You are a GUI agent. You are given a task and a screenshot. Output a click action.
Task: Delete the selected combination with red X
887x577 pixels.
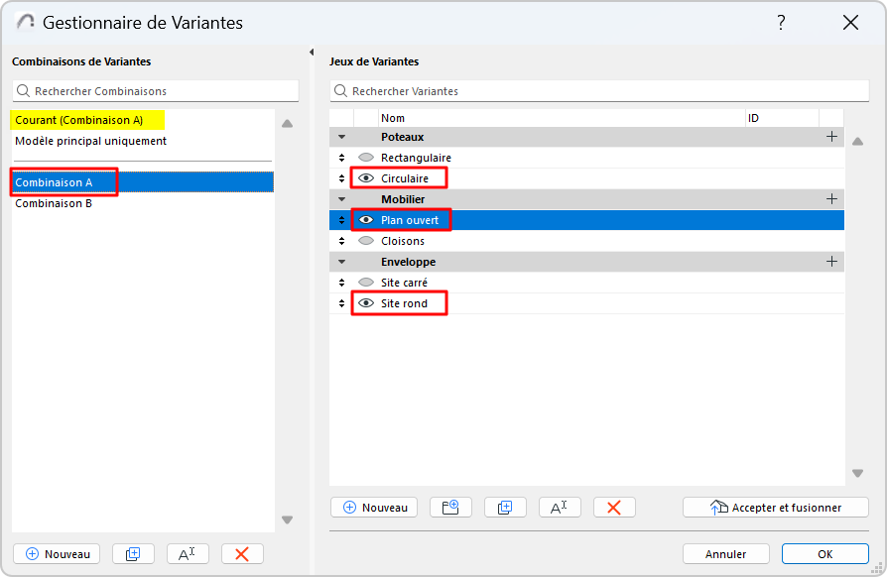pos(242,554)
